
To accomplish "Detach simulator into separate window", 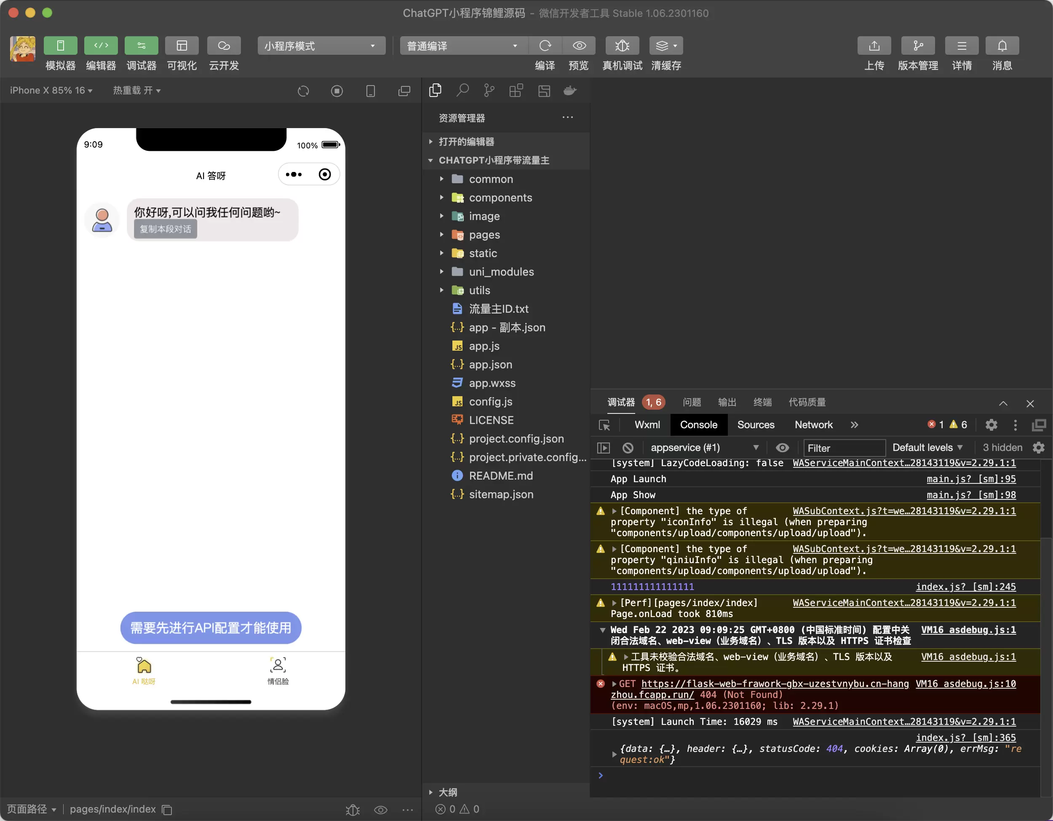I will pos(404,91).
